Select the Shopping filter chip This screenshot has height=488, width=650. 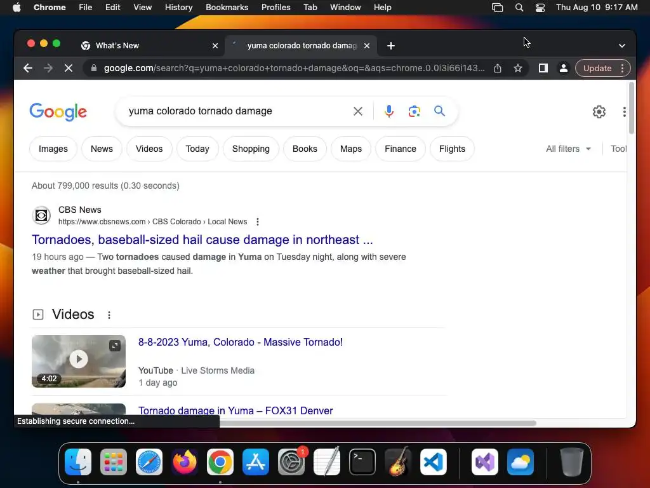251,149
